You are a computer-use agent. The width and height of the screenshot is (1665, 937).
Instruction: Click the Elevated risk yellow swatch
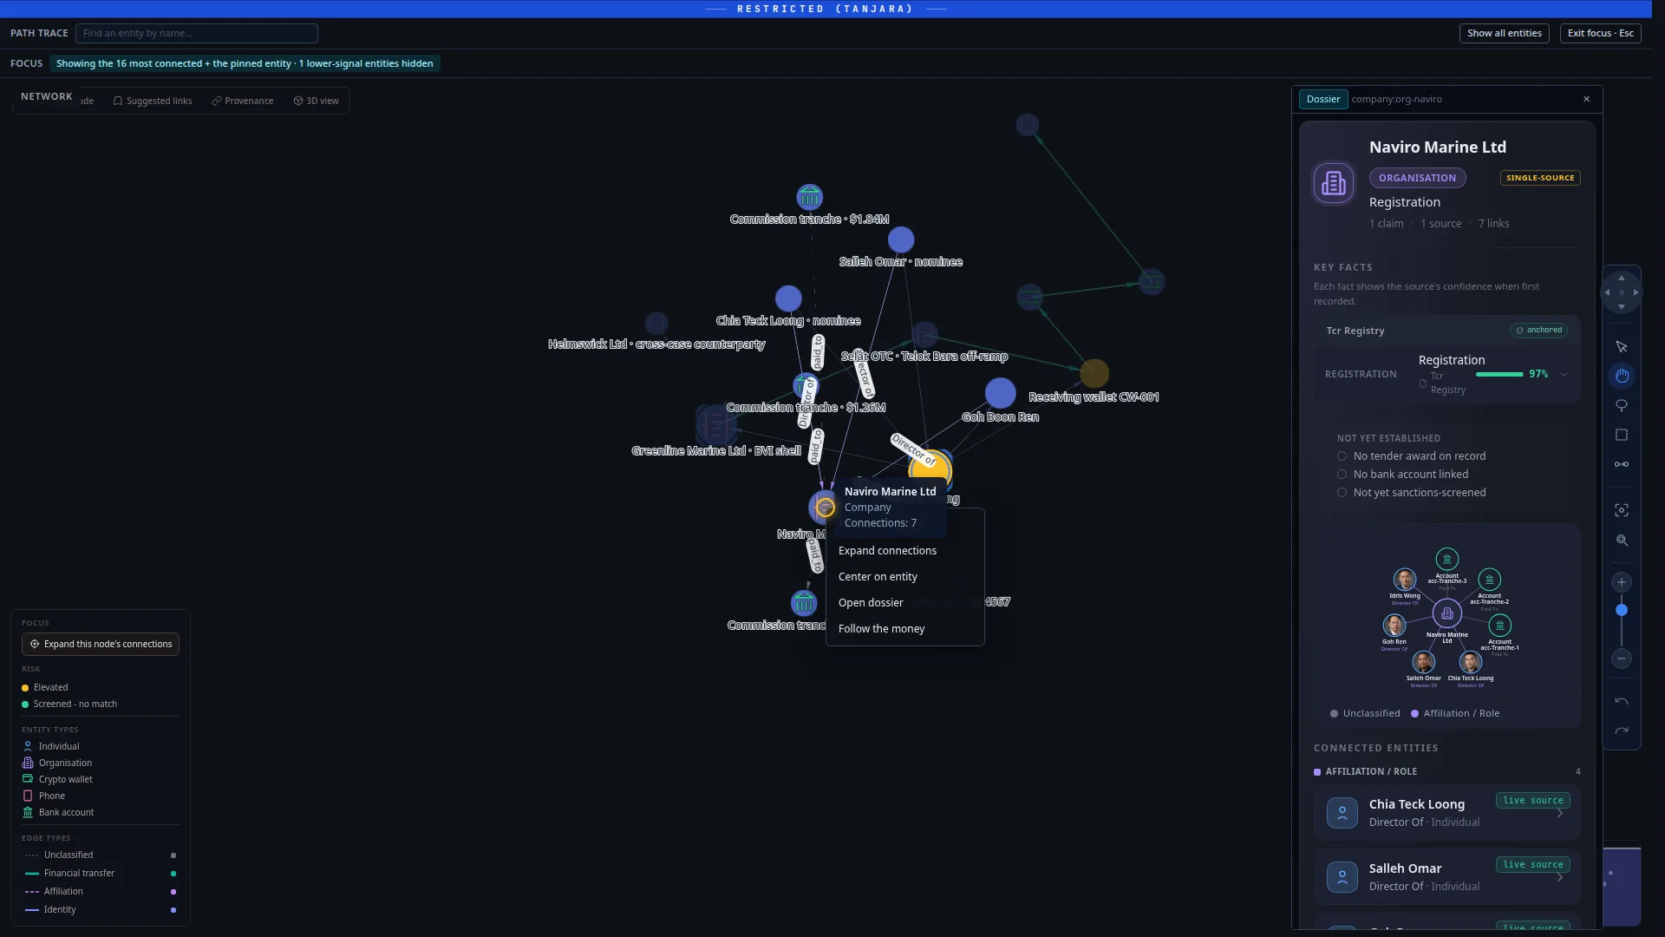click(25, 688)
